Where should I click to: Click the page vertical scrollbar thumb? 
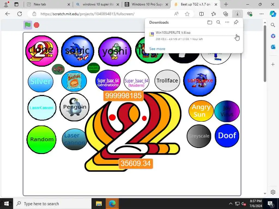[x=265, y=53]
